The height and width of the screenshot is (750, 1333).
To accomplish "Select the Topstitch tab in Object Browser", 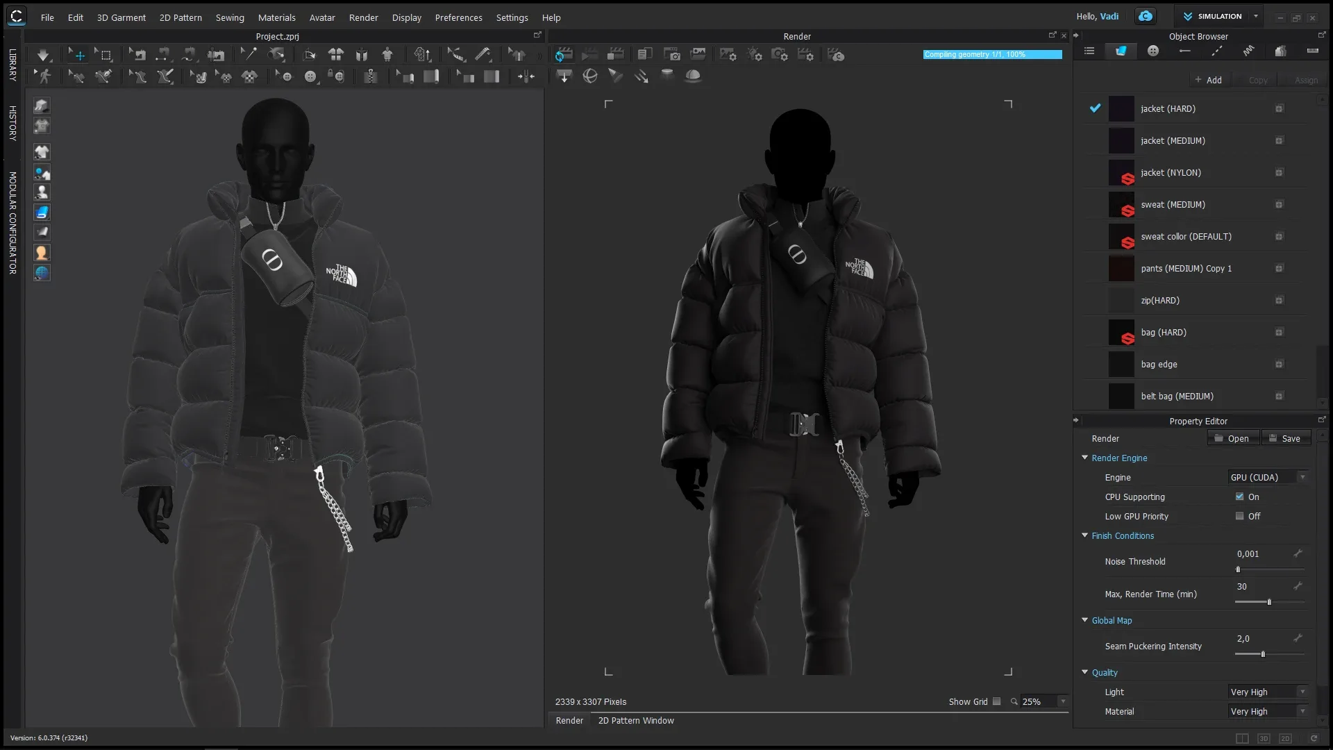I will [1216, 51].
